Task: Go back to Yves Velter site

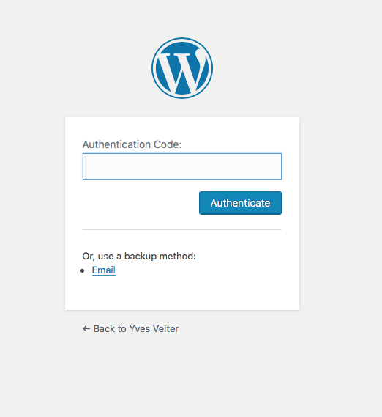Action: coord(130,329)
